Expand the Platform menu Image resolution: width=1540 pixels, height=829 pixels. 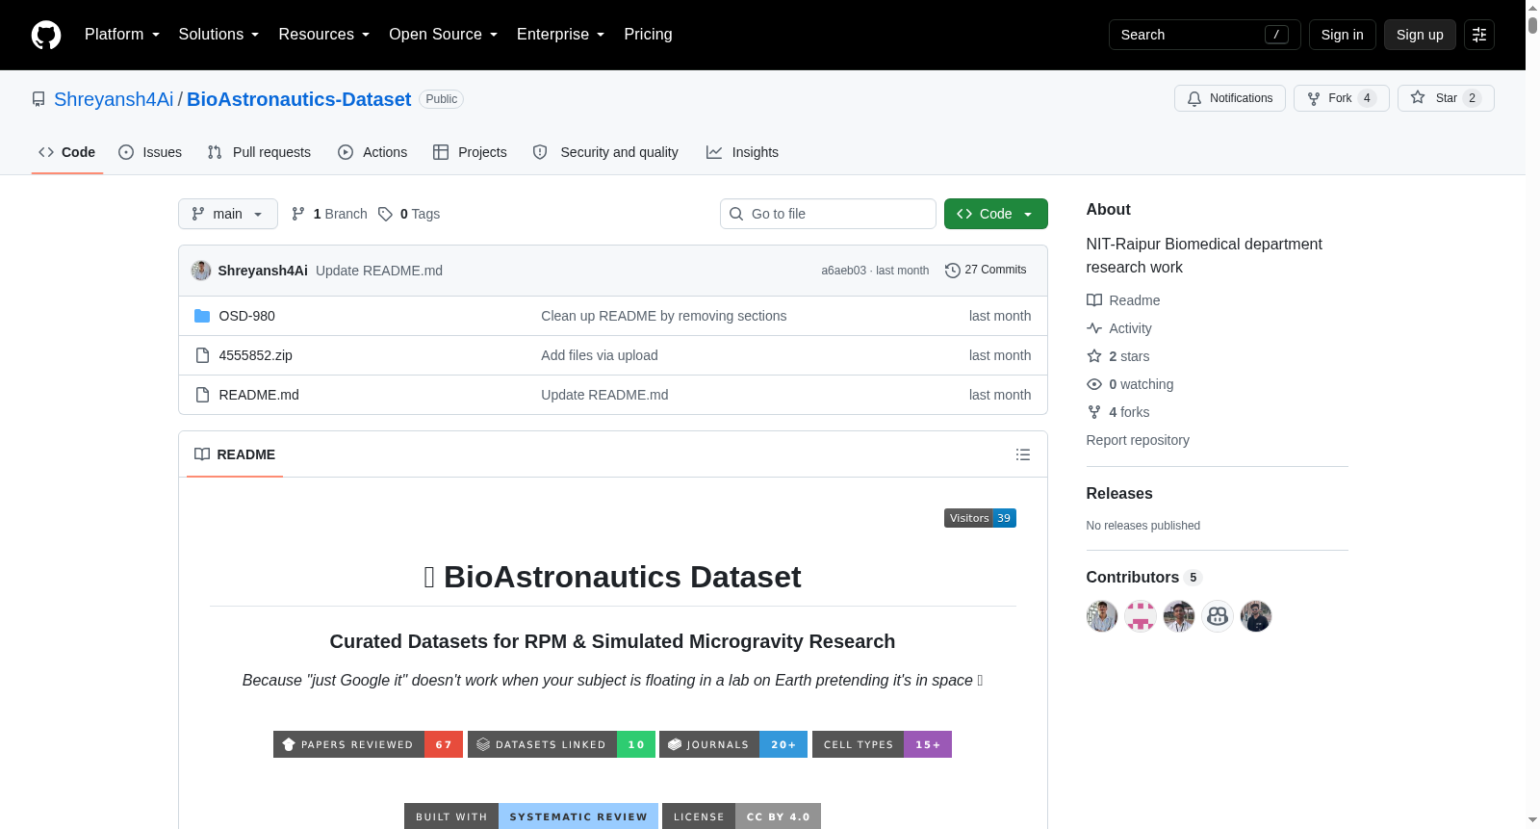[x=122, y=35]
